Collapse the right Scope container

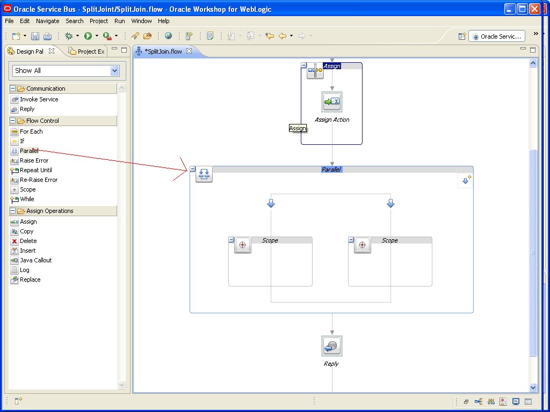(351, 240)
